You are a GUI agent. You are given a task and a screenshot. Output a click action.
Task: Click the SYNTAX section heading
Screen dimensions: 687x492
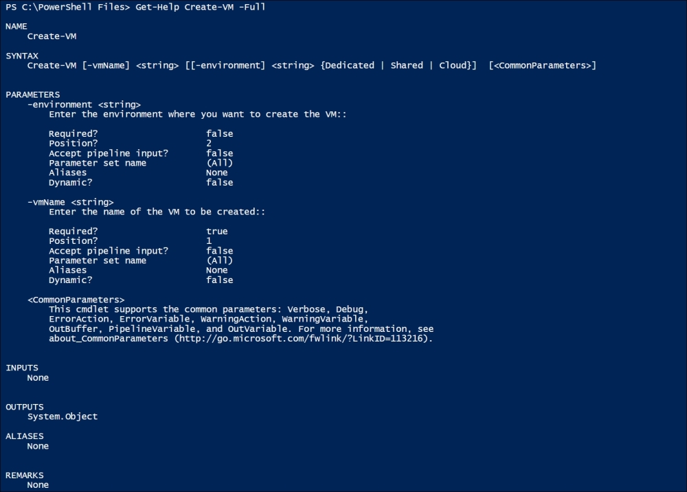(x=22, y=56)
